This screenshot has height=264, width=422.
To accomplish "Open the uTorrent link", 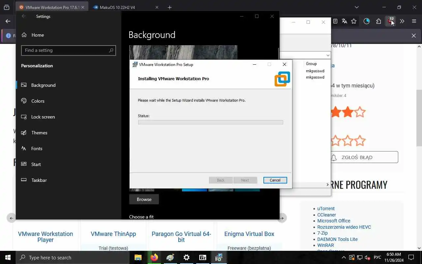I will [326, 209].
